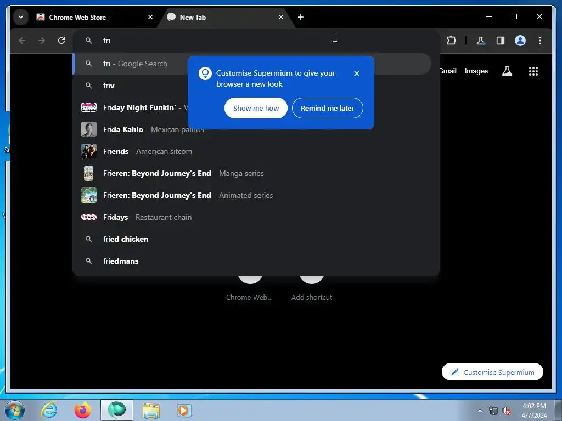Click the Fridays restaurant logo icon
Viewport: 562px width, 421px height.
pos(89,217)
